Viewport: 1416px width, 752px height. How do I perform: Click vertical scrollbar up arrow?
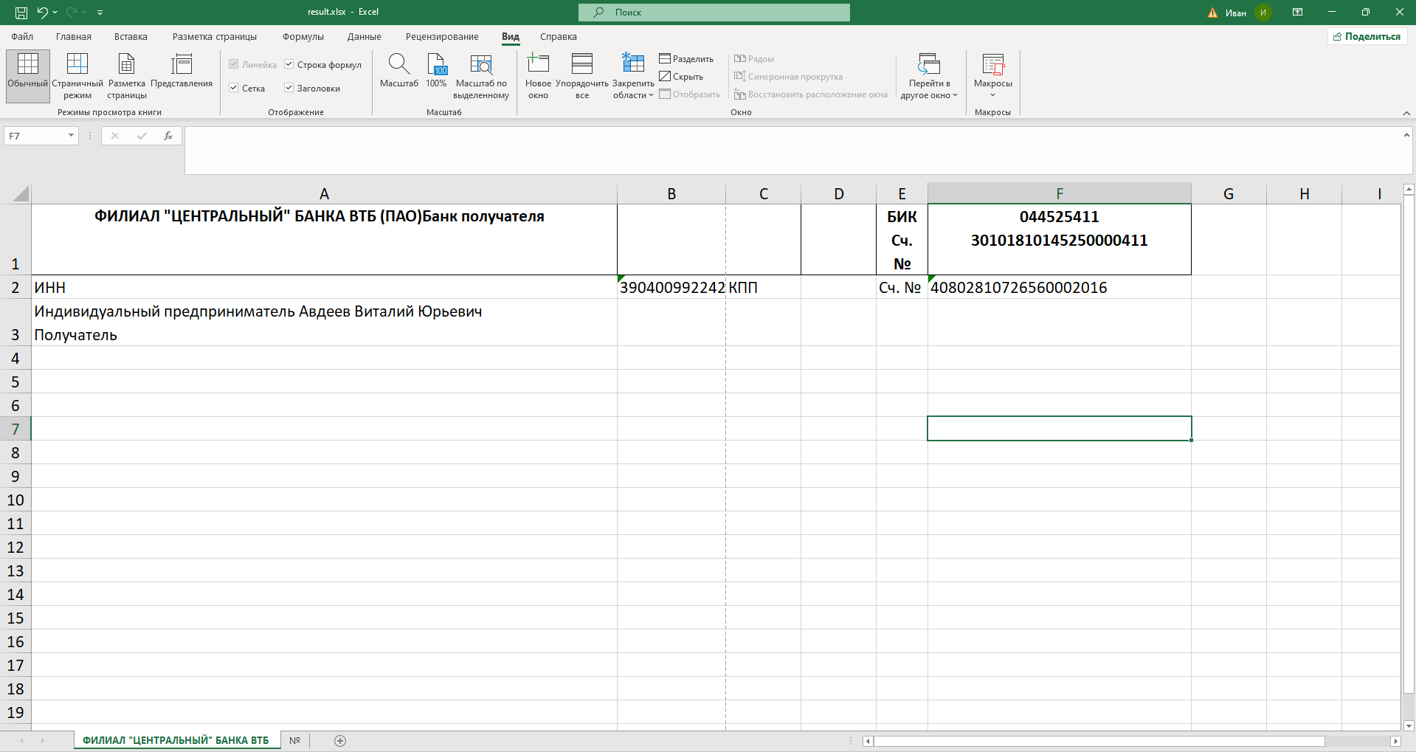click(1409, 189)
